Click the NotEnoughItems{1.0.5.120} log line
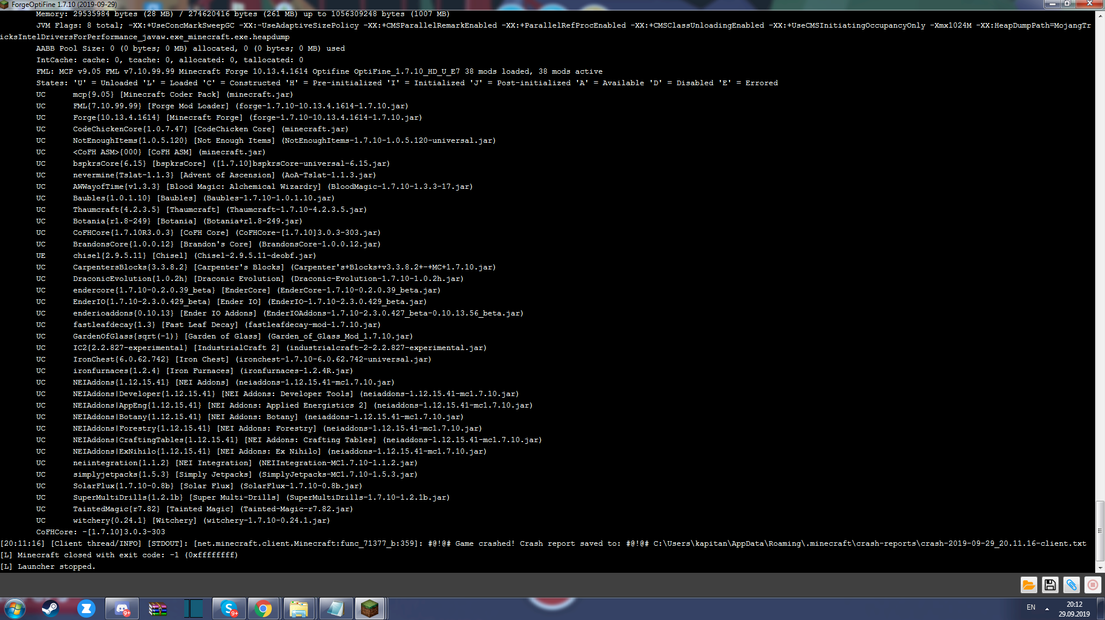Viewport: 1105px width, 620px height. [266, 140]
